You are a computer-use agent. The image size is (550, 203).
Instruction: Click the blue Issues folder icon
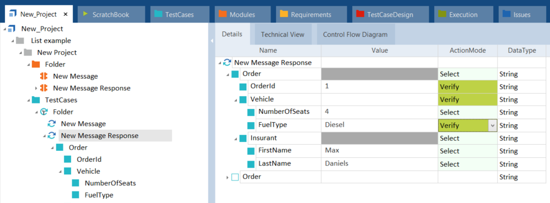[x=506, y=14]
